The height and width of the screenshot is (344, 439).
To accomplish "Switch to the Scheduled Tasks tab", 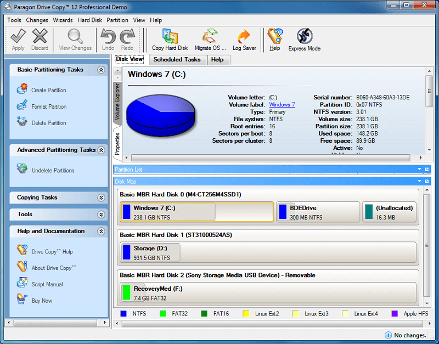I will [x=177, y=59].
